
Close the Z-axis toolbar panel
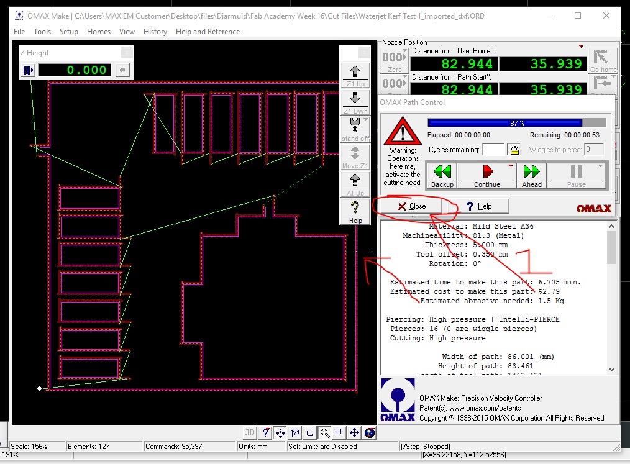pos(364,52)
